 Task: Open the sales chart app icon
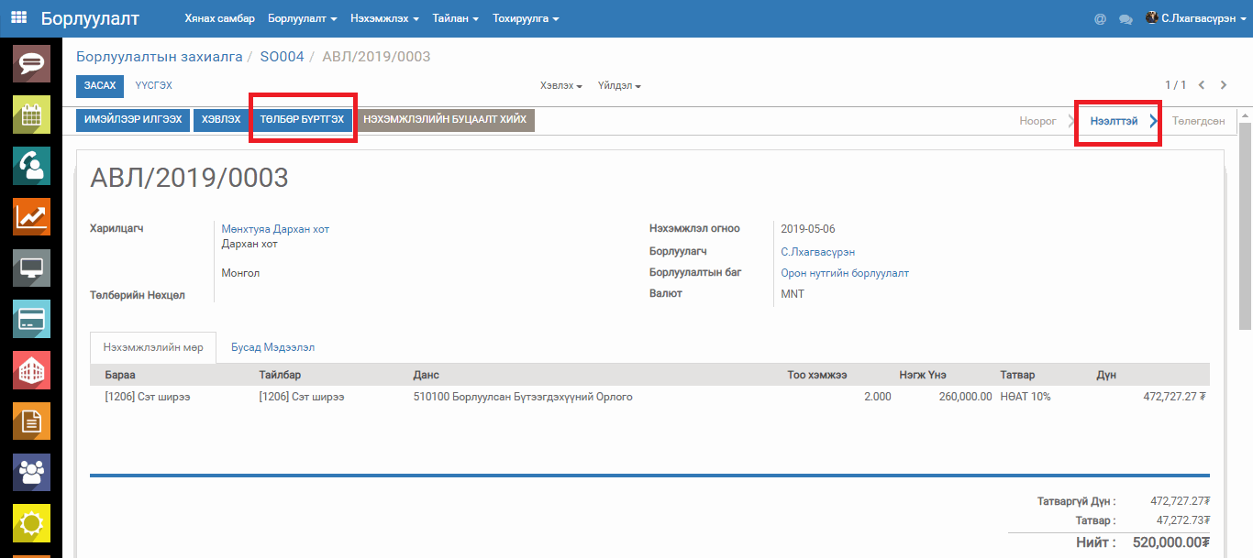click(30, 217)
